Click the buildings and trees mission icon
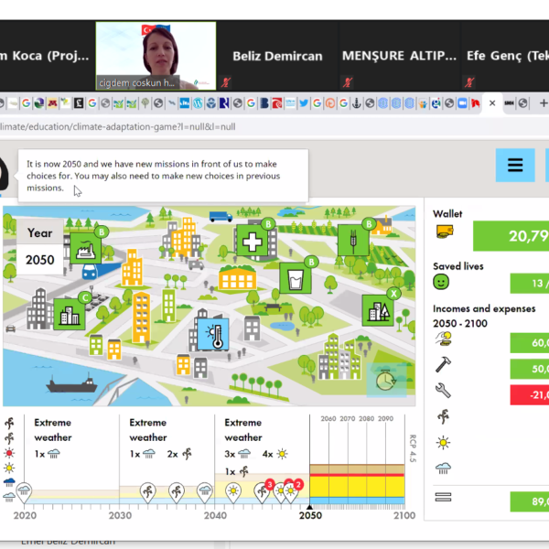 377,309
